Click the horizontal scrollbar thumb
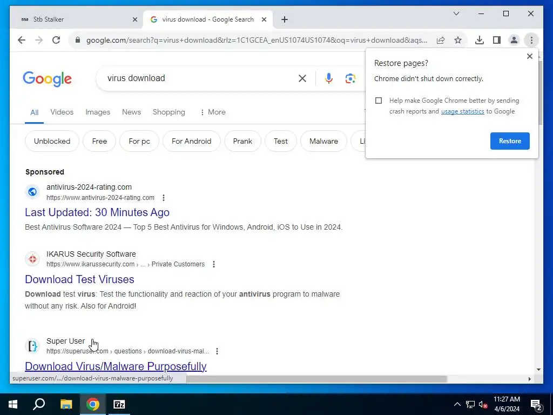The height and width of the screenshot is (415, 553). pos(316,379)
